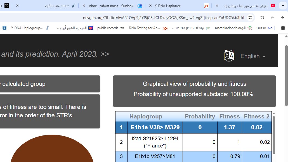Click the Fitness column header
This screenshot has width=288, height=162.
pos(230,116)
